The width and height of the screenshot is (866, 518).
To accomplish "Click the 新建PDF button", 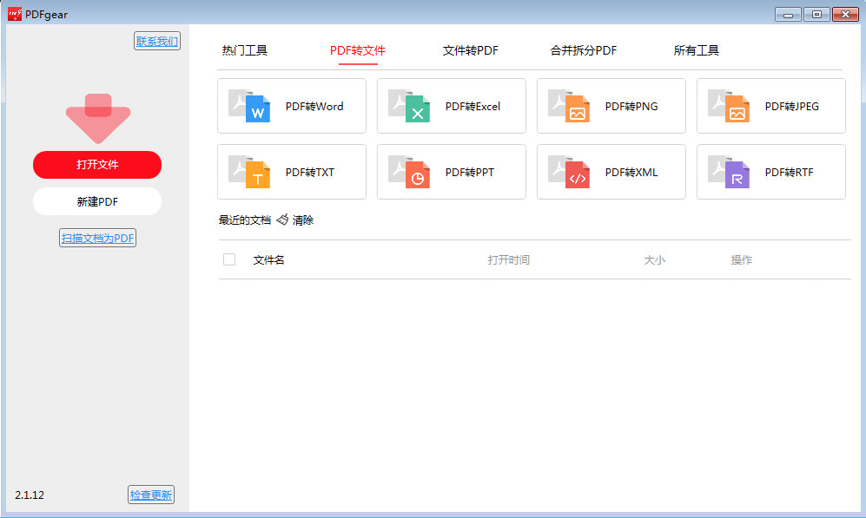I will (x=97, y=201).
